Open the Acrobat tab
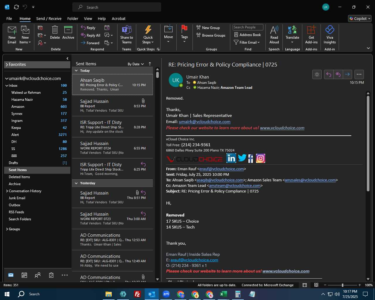This screenshot has height=300, width=375. (119, 18)
